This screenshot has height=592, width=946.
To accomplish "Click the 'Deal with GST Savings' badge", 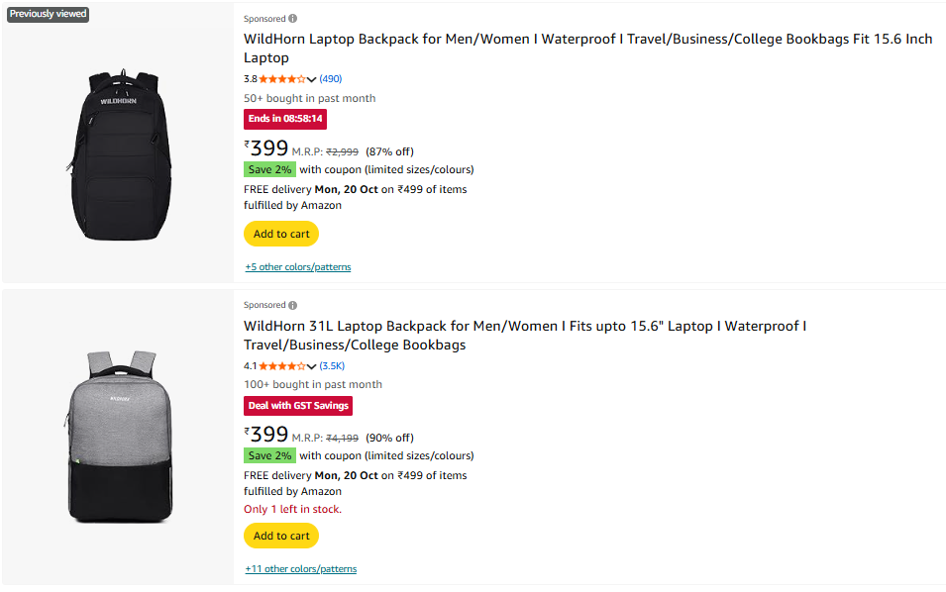I will [298, 406].
